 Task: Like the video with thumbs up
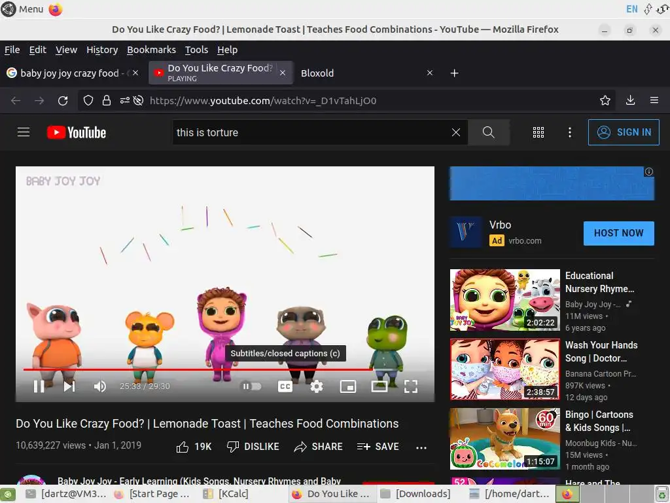pos(194,447)
